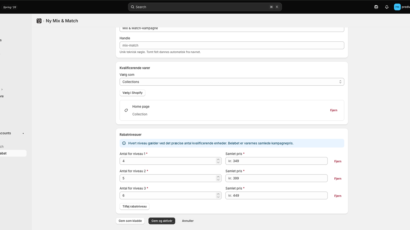The height and width of the screenshot is (230, 410).
Task: Click the Kvalificerende varer section heading
Action: point(135,68)
